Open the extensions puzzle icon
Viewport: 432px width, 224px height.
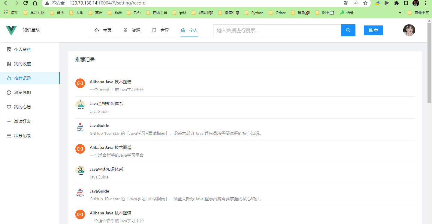(x=397, y=3)
